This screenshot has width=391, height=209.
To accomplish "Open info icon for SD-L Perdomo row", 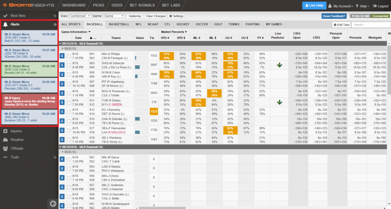I will tap(62, 140).
